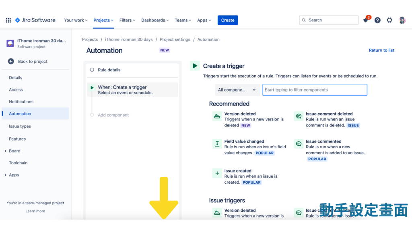Open the Features settings page
The height and width of the screenshot is (232, 412).
17,139
